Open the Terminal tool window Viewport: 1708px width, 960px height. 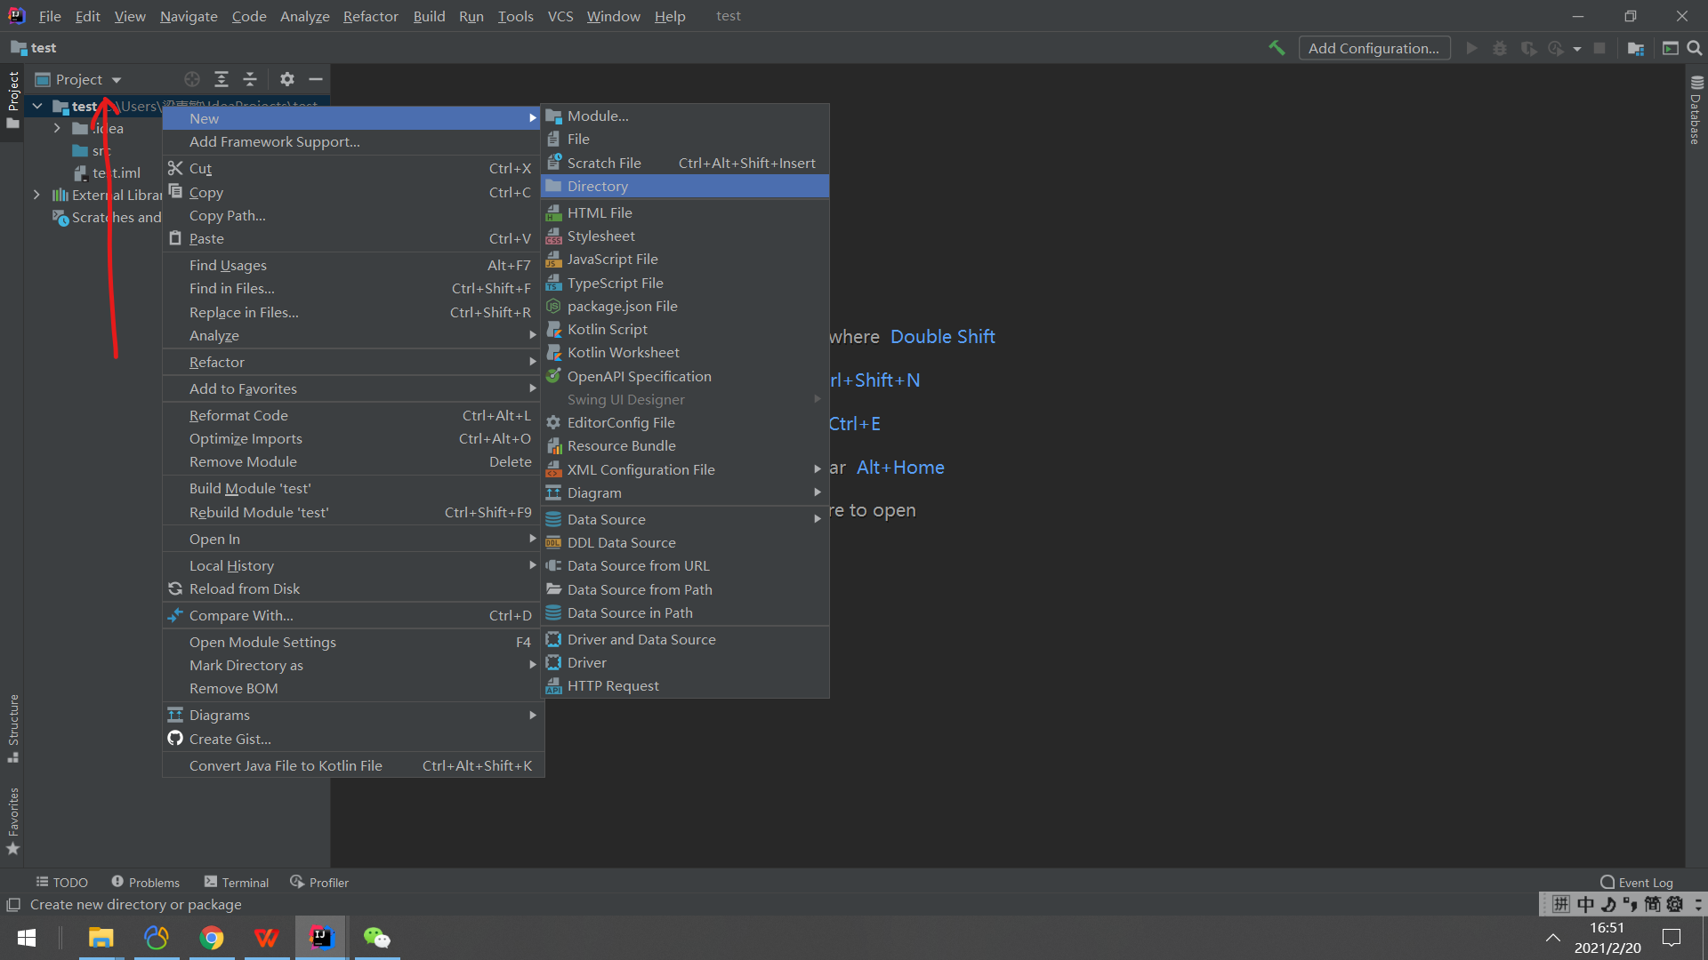pos(237,882)
